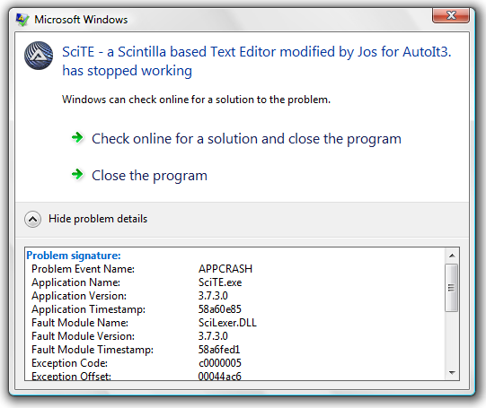Viewport: 486px width, 408px height.
Task: Choose Close the program option
Action: tap(149, 176)
